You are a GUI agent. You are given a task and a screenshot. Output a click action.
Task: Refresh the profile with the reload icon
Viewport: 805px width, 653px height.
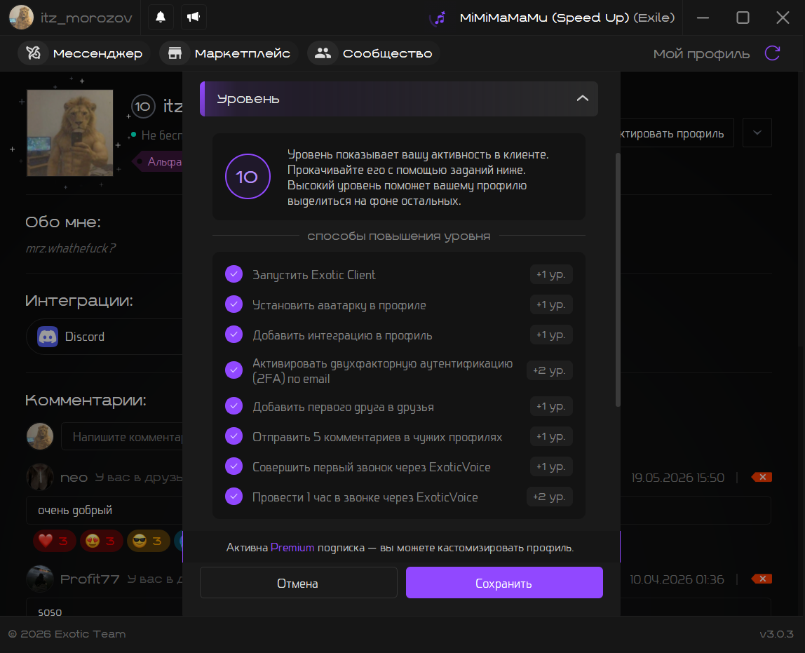pyautogui.click(x=772, y=53)
